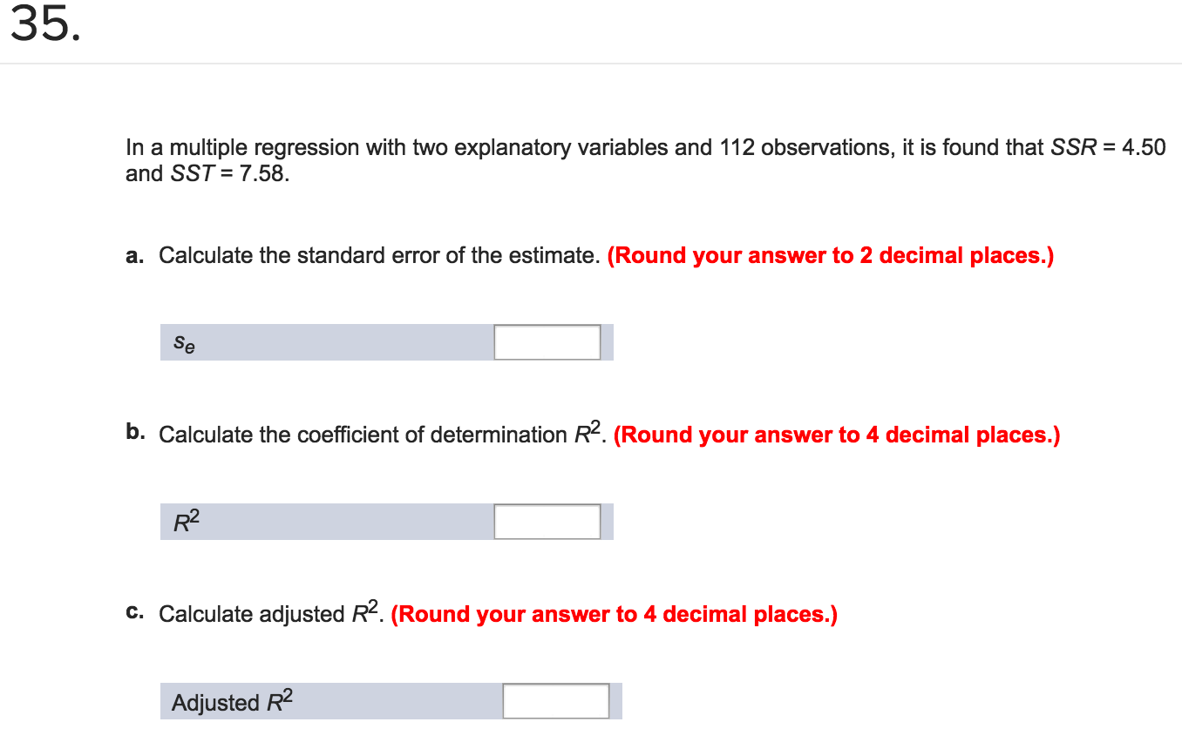The width and height of the screenshot is (1182, 749).
Task: Click the R² answer input box
Action: coord(547,521)
